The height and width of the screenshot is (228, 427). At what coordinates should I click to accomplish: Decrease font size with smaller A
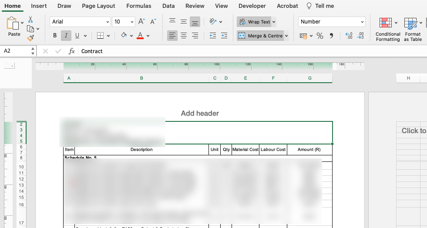pyautogui.click(x=153, y=21)
